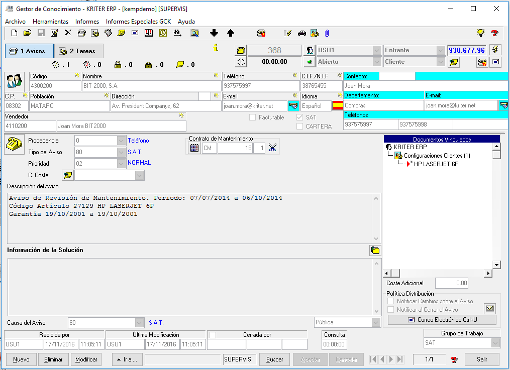
Task: Click the edit record notepad icon
Action: pyautogui.click(x=54, y=33)
